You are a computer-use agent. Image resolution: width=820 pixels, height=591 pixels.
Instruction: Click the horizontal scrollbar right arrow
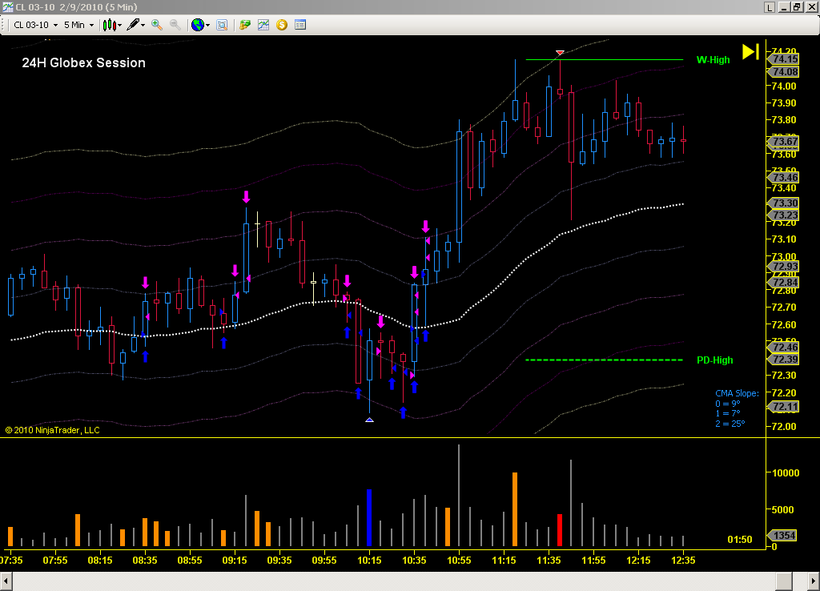(814, 581)
